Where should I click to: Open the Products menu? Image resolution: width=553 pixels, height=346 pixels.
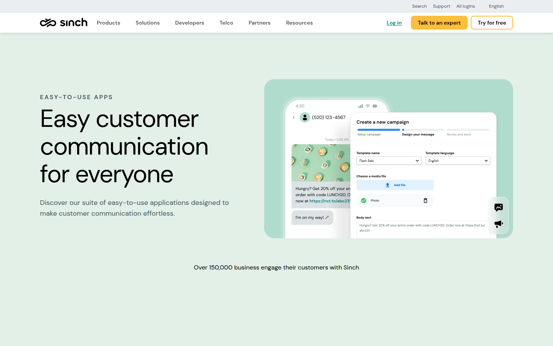(x=108, y=23)
